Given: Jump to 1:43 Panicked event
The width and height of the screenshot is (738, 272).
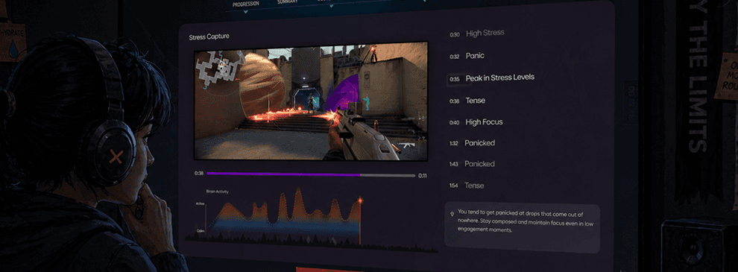Looking at the screenshot, I should coord(472,164).
